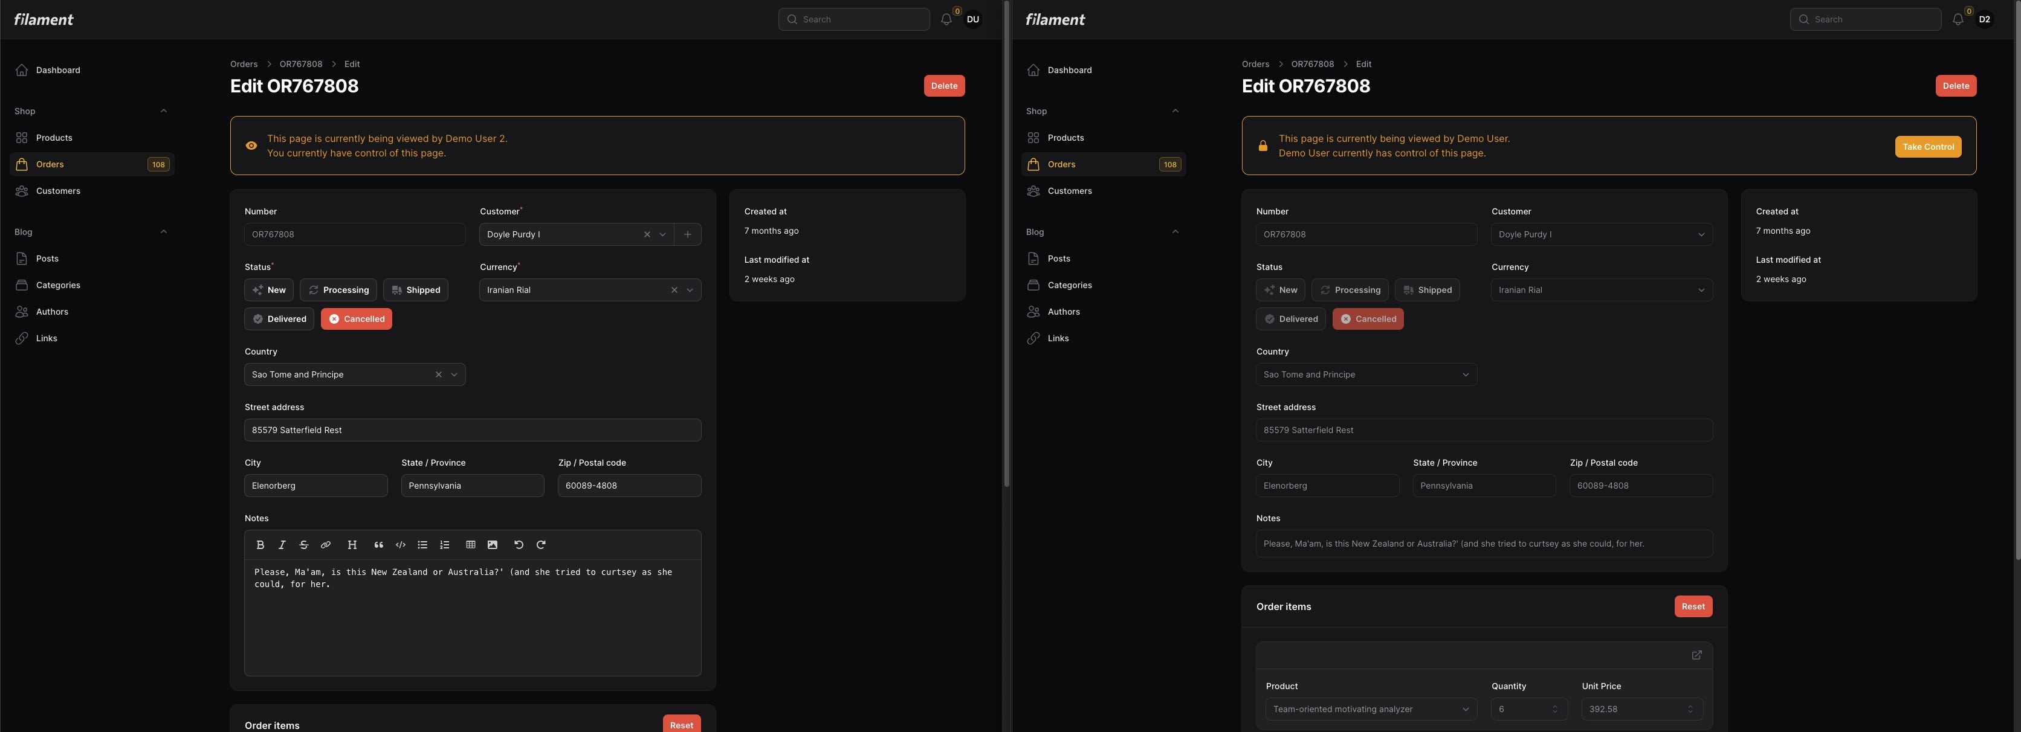Delete order OR767808 with the Delete button
Viewport: 2021px width, 732px height.
944,85
